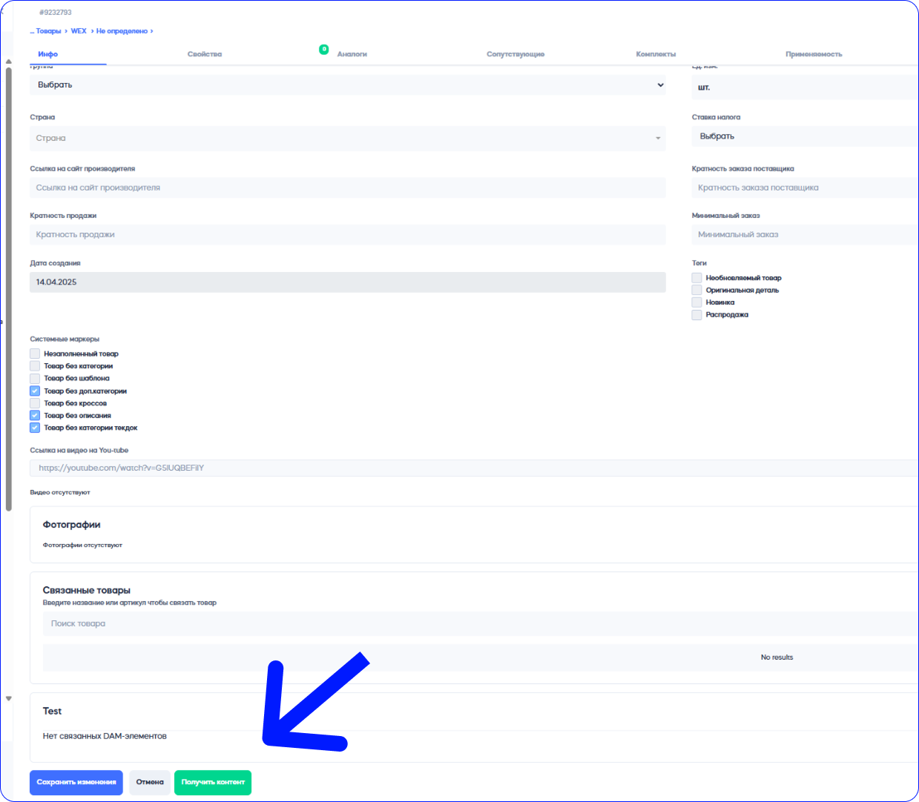
Task: Click the Отмена button
Action: click(x=150, y=783)
